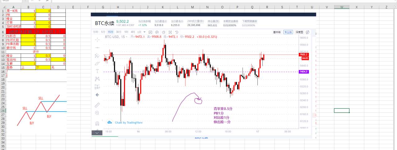Click the 基本版 button
The height and width of the screenshot is (150, 397).
277,32
